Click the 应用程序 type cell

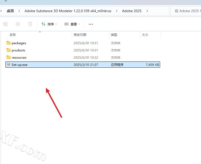coord(117,65)
